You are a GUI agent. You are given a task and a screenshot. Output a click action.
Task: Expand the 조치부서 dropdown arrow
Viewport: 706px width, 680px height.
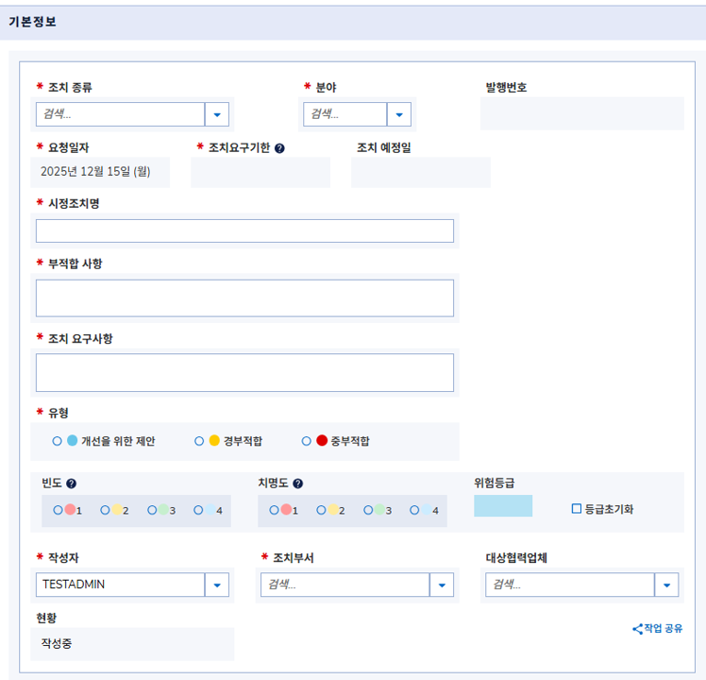coord(442,585)
